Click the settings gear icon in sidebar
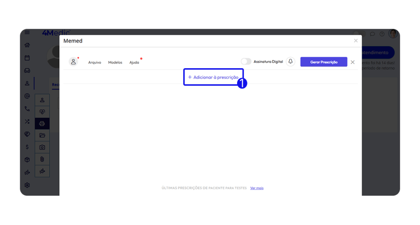Screen dimensions: 420x225 27,185
